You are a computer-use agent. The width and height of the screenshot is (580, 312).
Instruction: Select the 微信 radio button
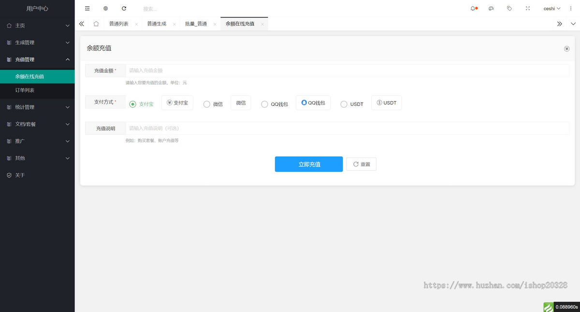click(207, 104)
